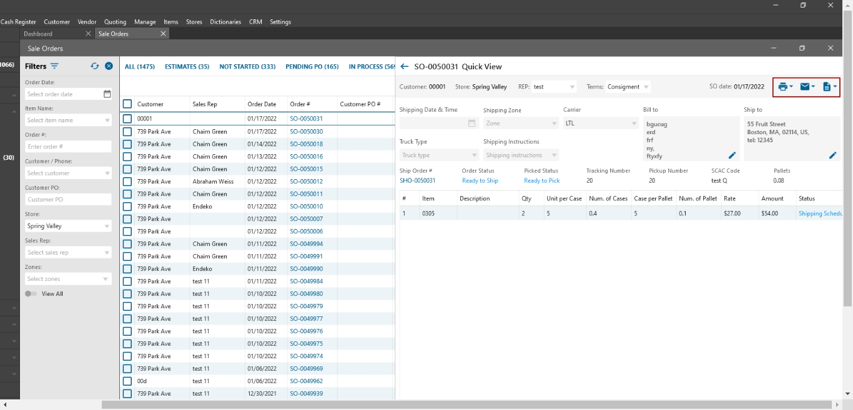853x410 pixels.
Task: Click the document export icon
Action: (827, 87)
